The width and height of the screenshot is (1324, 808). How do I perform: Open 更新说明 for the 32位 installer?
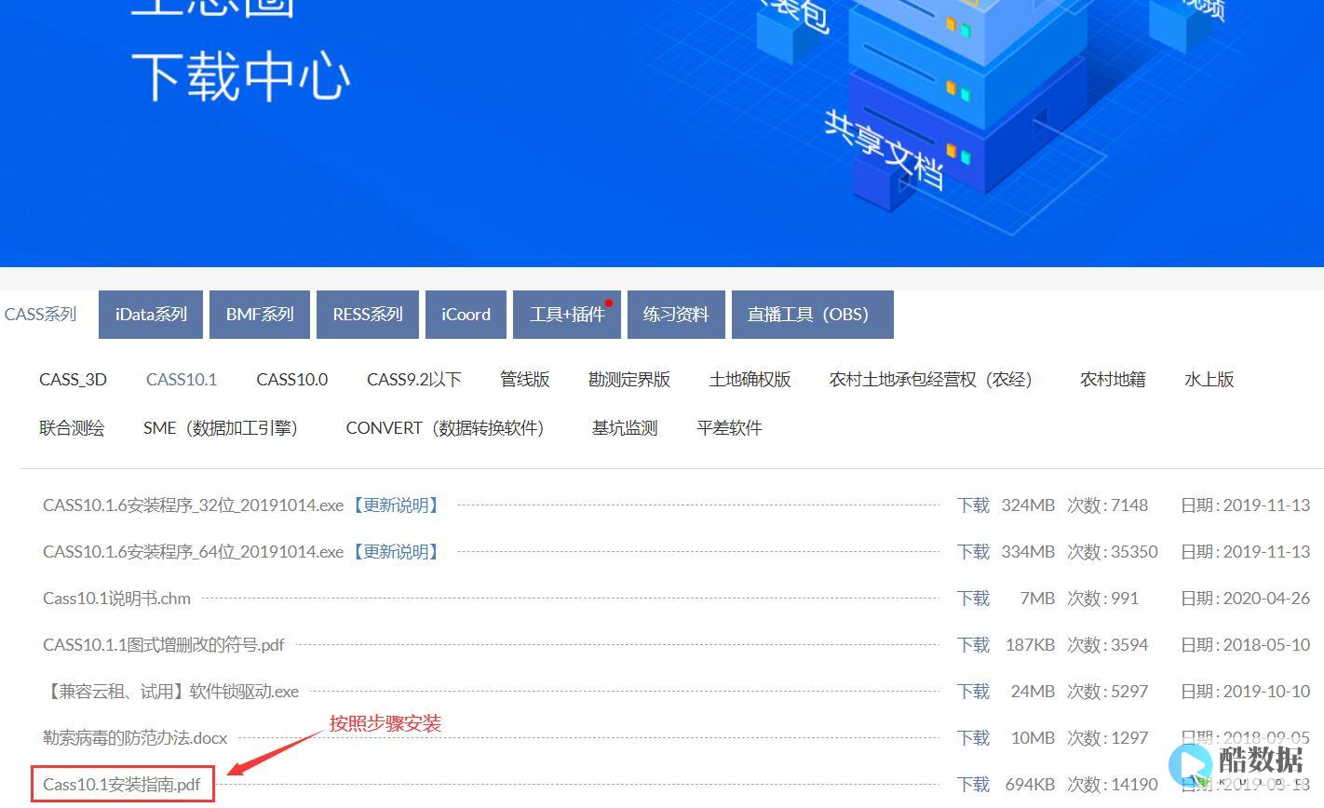tap(396, 505)
